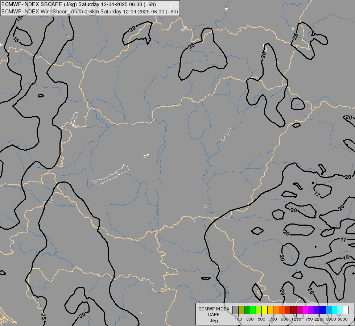Click the 100 legend tick value
Screen dimensions: 355x326
[x=238, y=319]
